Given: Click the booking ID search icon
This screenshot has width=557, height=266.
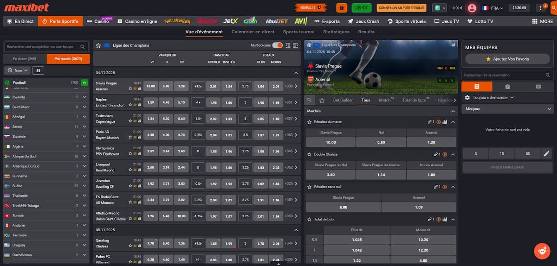Looking at the screenshot, I should click(x=548, y=75).
